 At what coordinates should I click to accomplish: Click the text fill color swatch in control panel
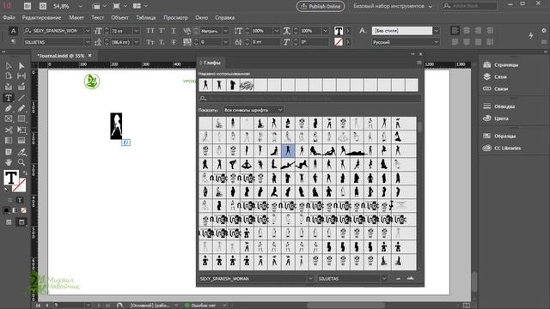pyautogui.click(x=339, y=31)
